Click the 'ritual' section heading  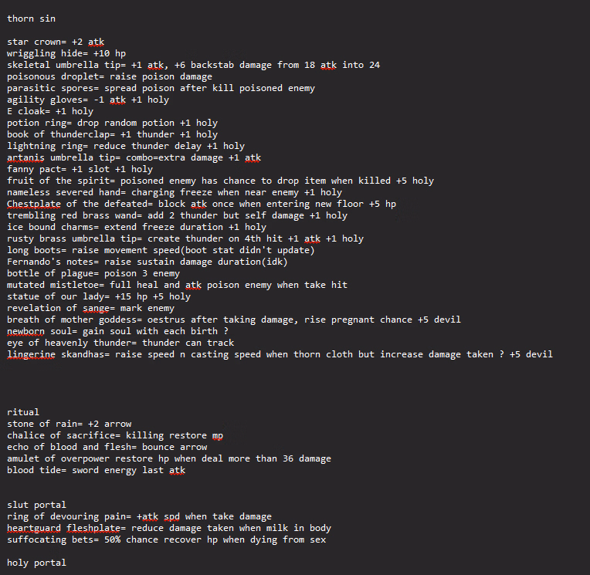point(23,412)
